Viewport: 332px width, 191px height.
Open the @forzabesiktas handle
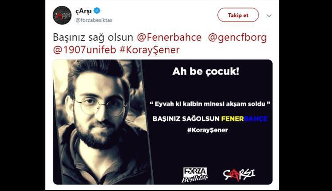[94, 20]
